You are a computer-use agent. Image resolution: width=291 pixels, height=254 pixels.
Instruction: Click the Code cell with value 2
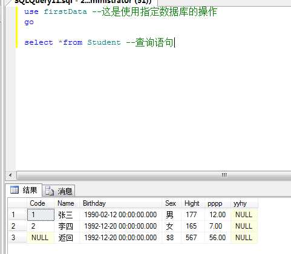[x=41, y=226]
